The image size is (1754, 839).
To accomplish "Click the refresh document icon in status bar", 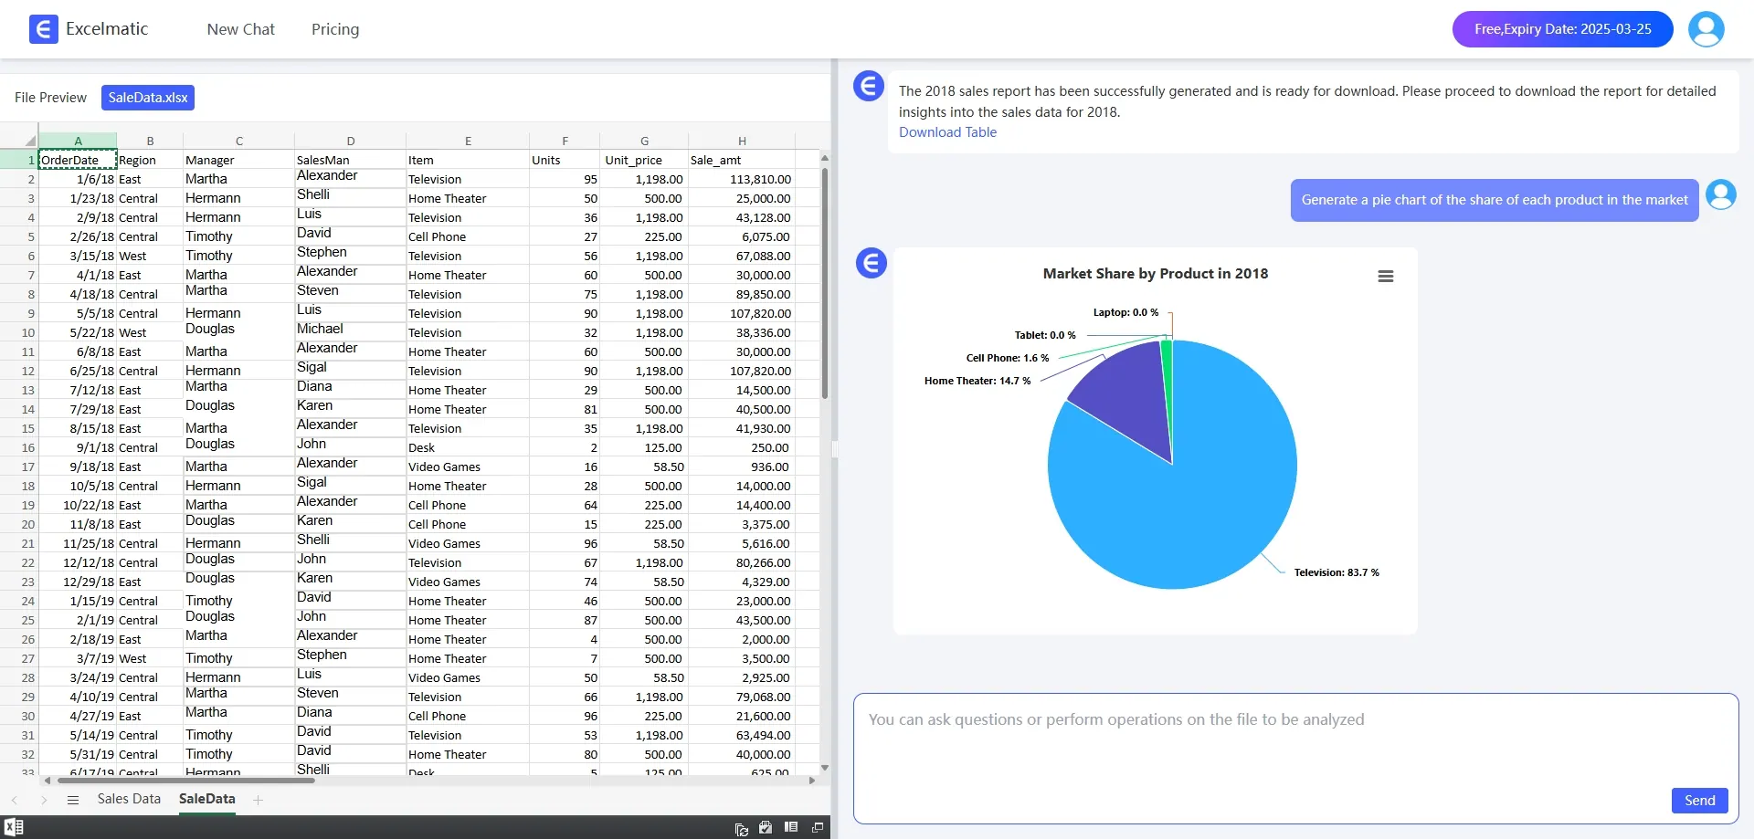I will click(x=741, y=829).
